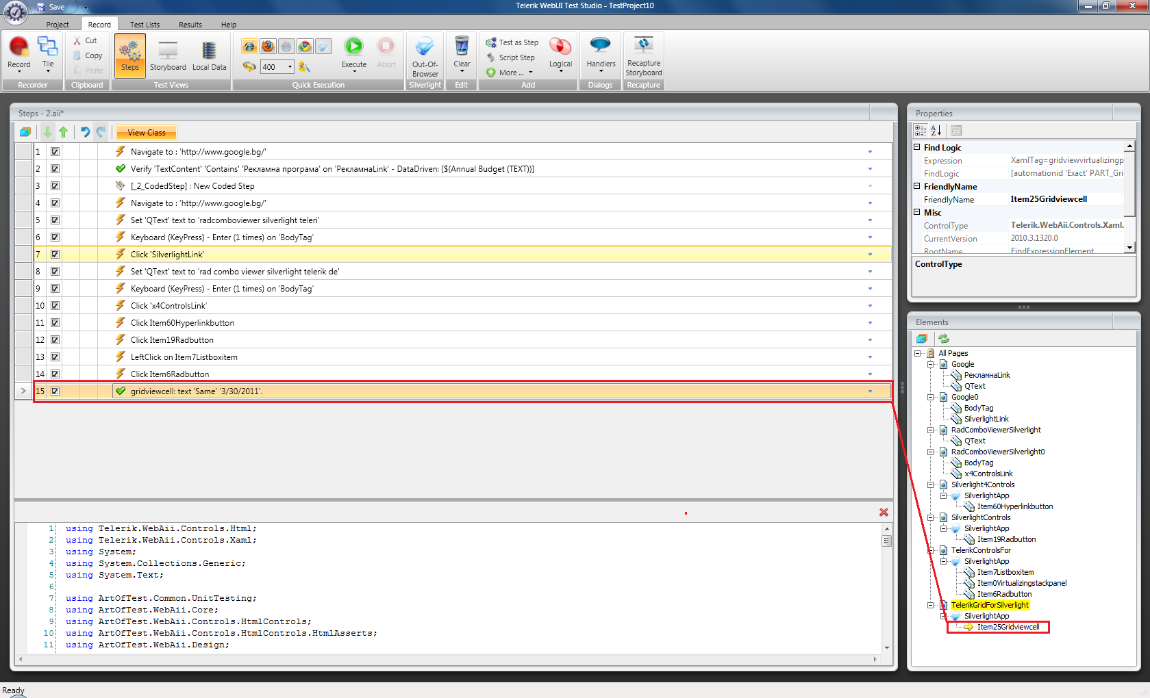
Task: Select the Record ribbon tab
Action: click(99, 25)
